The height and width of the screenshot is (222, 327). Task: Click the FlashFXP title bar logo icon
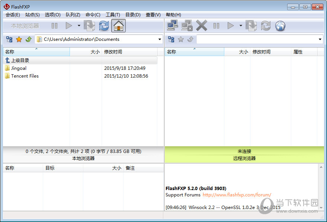tap(6, 7)
